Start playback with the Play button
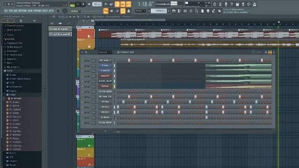Viewport: 299px width, 168px height. (78, 4)
